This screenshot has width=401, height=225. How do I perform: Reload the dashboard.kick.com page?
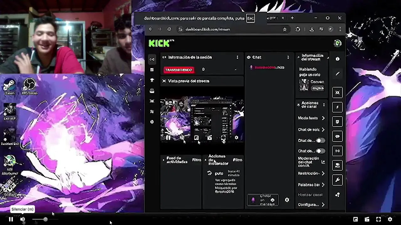coord(169,29)
